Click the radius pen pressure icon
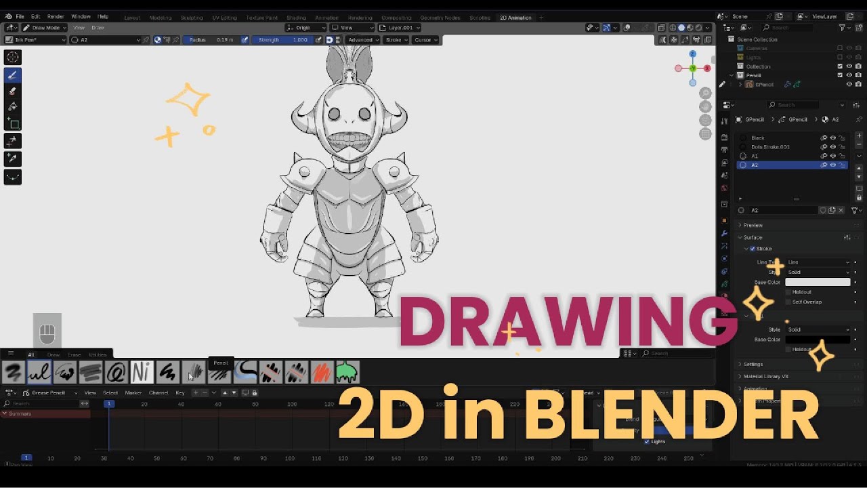This screenshot has height=488, width=867. [x=245, y=40]
